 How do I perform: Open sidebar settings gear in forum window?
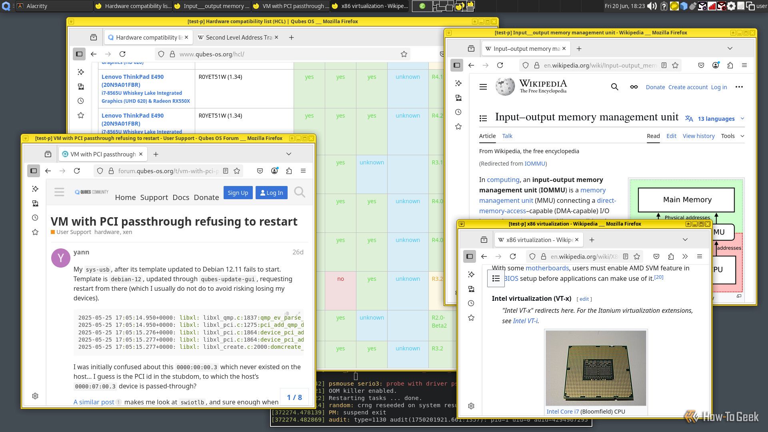[x=35, y=396]
